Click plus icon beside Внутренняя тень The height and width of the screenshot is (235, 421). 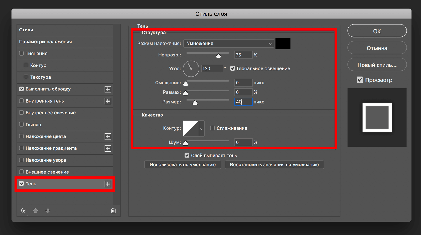tap(108, 101)
